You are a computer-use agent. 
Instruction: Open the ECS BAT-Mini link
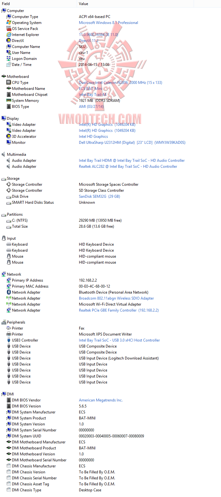click(91, 89)
